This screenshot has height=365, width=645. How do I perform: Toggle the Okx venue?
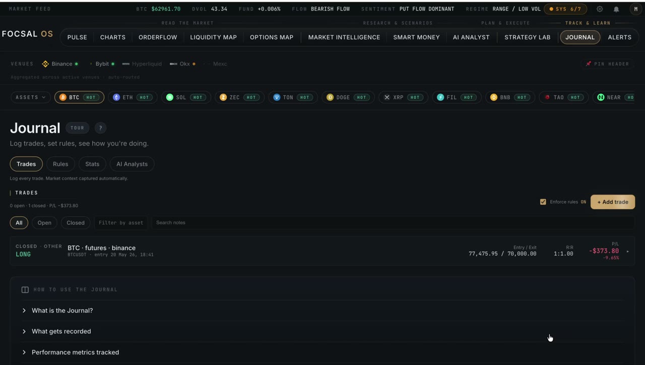click(x=182, y=64)
